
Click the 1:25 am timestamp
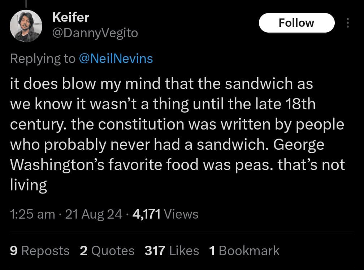(33, 214)
